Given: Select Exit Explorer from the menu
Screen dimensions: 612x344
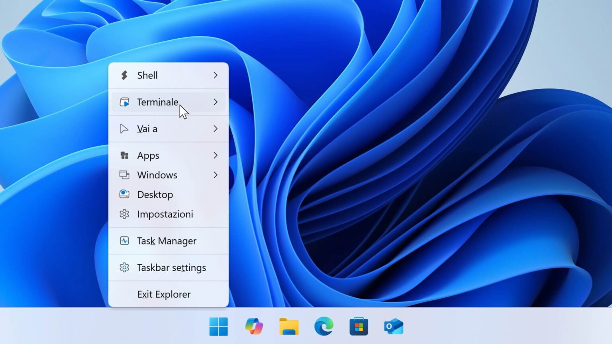Looking at the screenshot, I should pos(164,294).
